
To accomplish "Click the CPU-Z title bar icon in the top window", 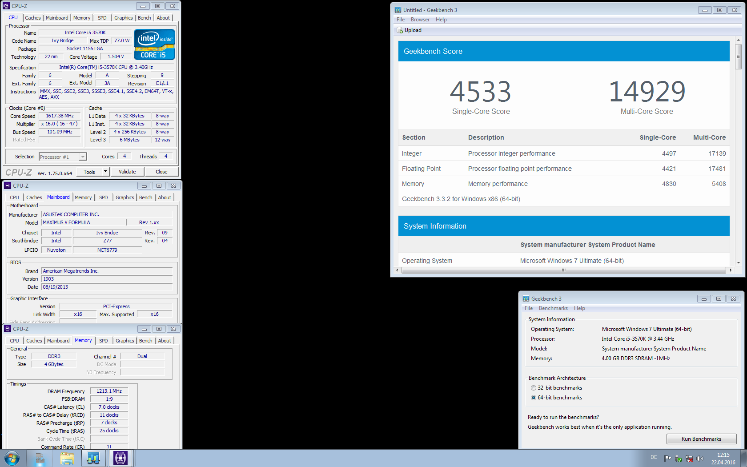I will coord(6,6).
